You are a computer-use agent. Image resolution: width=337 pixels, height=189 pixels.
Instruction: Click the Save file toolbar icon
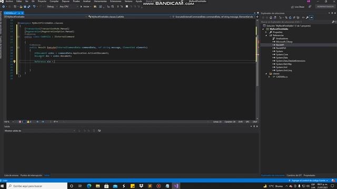(x=25, y=7)
